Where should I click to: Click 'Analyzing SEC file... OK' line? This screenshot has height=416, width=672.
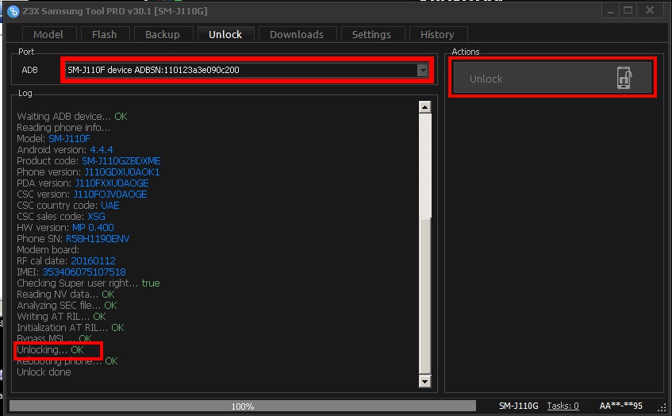click(67, 306)
